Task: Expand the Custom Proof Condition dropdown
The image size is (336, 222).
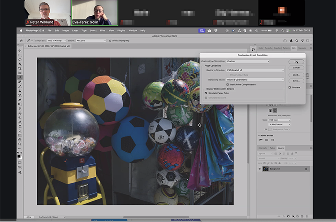Action: (x=248, y=61)
